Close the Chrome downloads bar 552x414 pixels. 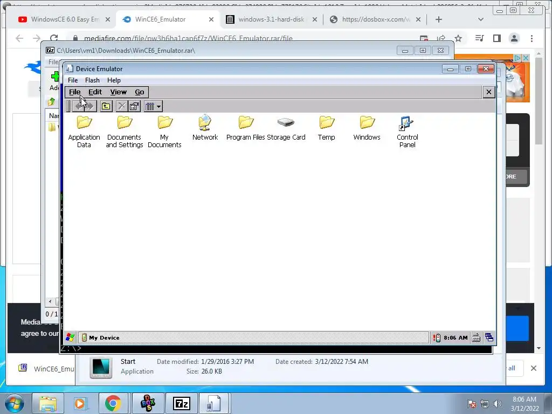coord(534,368)
